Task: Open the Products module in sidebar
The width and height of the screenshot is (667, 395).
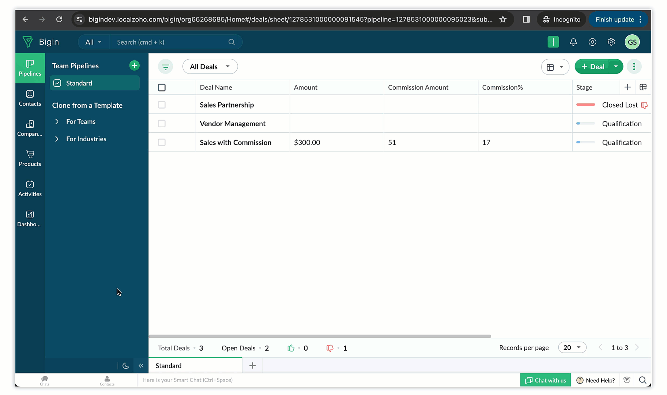Action: [x=30, y=158]
